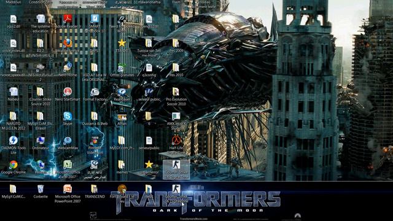Open the Pro Evolution Soccer 2010 folder
Image resolution: width=393 pixels, height=221 pixels.
[x=176, y=92]
